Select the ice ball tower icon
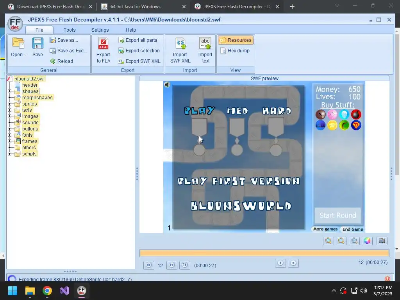This screenshot has width=400, height=300. 344,114
